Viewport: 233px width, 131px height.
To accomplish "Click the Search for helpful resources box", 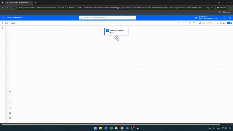I will coord(107,18).
